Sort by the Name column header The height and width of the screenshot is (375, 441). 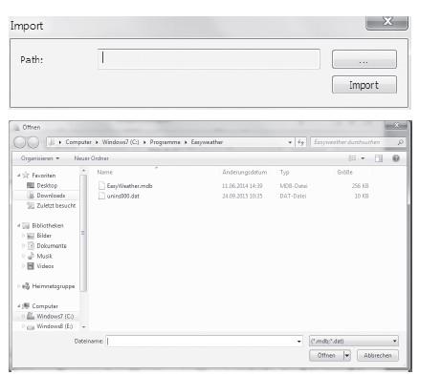point(105,172)
